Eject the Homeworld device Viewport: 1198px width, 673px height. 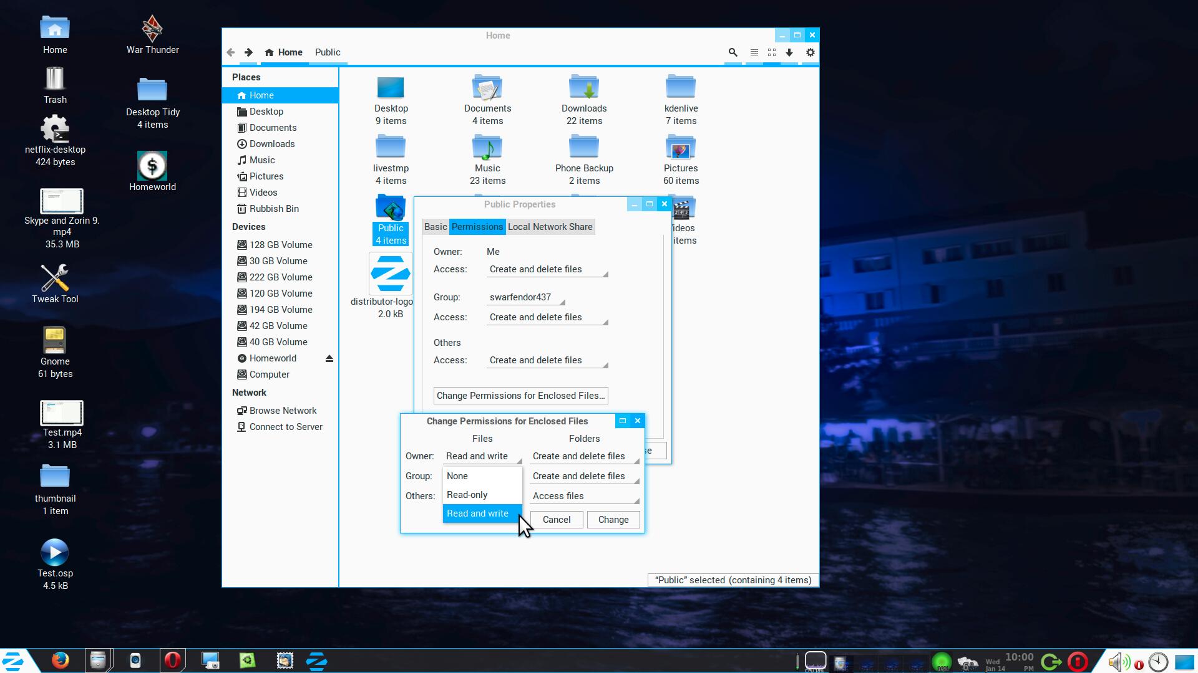pyautogui.click(x=329, y=358)
